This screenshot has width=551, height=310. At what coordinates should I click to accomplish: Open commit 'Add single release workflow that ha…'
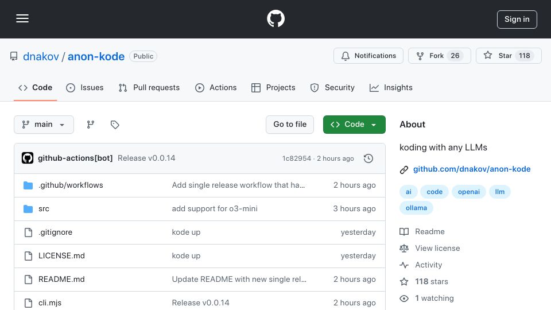(x=238, y=185)
